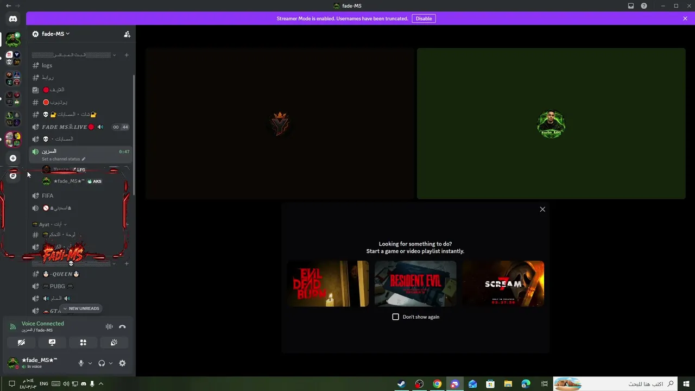Click the Windows taskbar search box
This screenshot has width=695, height=391.
(x=615, y=384)
